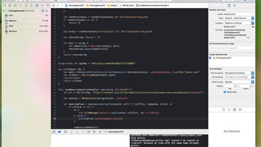Viewport: 261px width, 147px height.
Task: Open the Find navigator magnifier icon
Action: (x=20, y=5)
